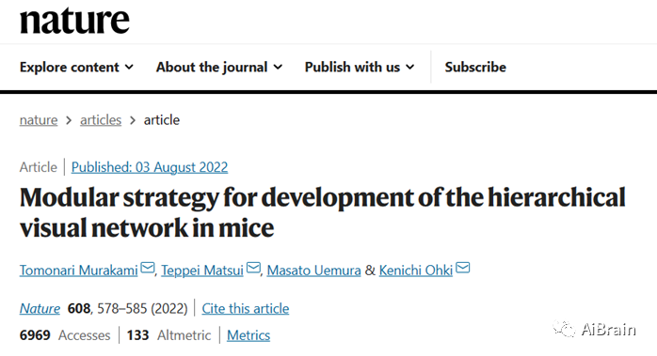The image size is (657, 356).
Task: Click the AiBrain watermark logo
Action: [594, 329]
